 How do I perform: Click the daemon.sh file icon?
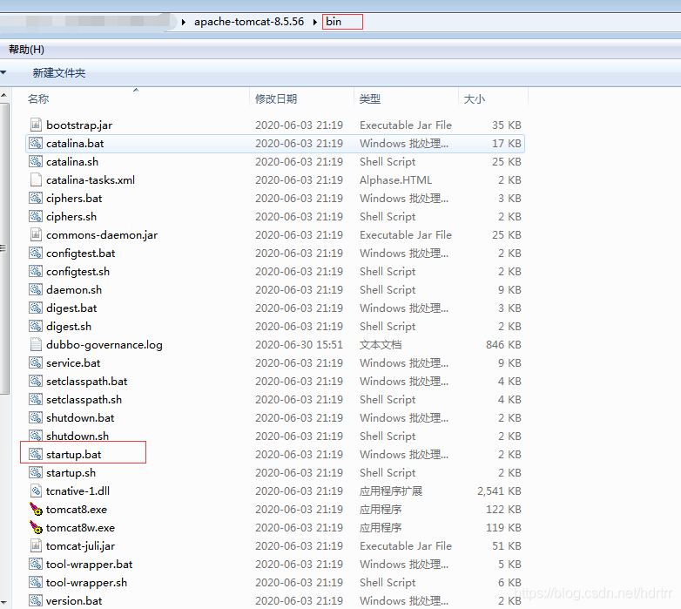(x=36, y=289)
